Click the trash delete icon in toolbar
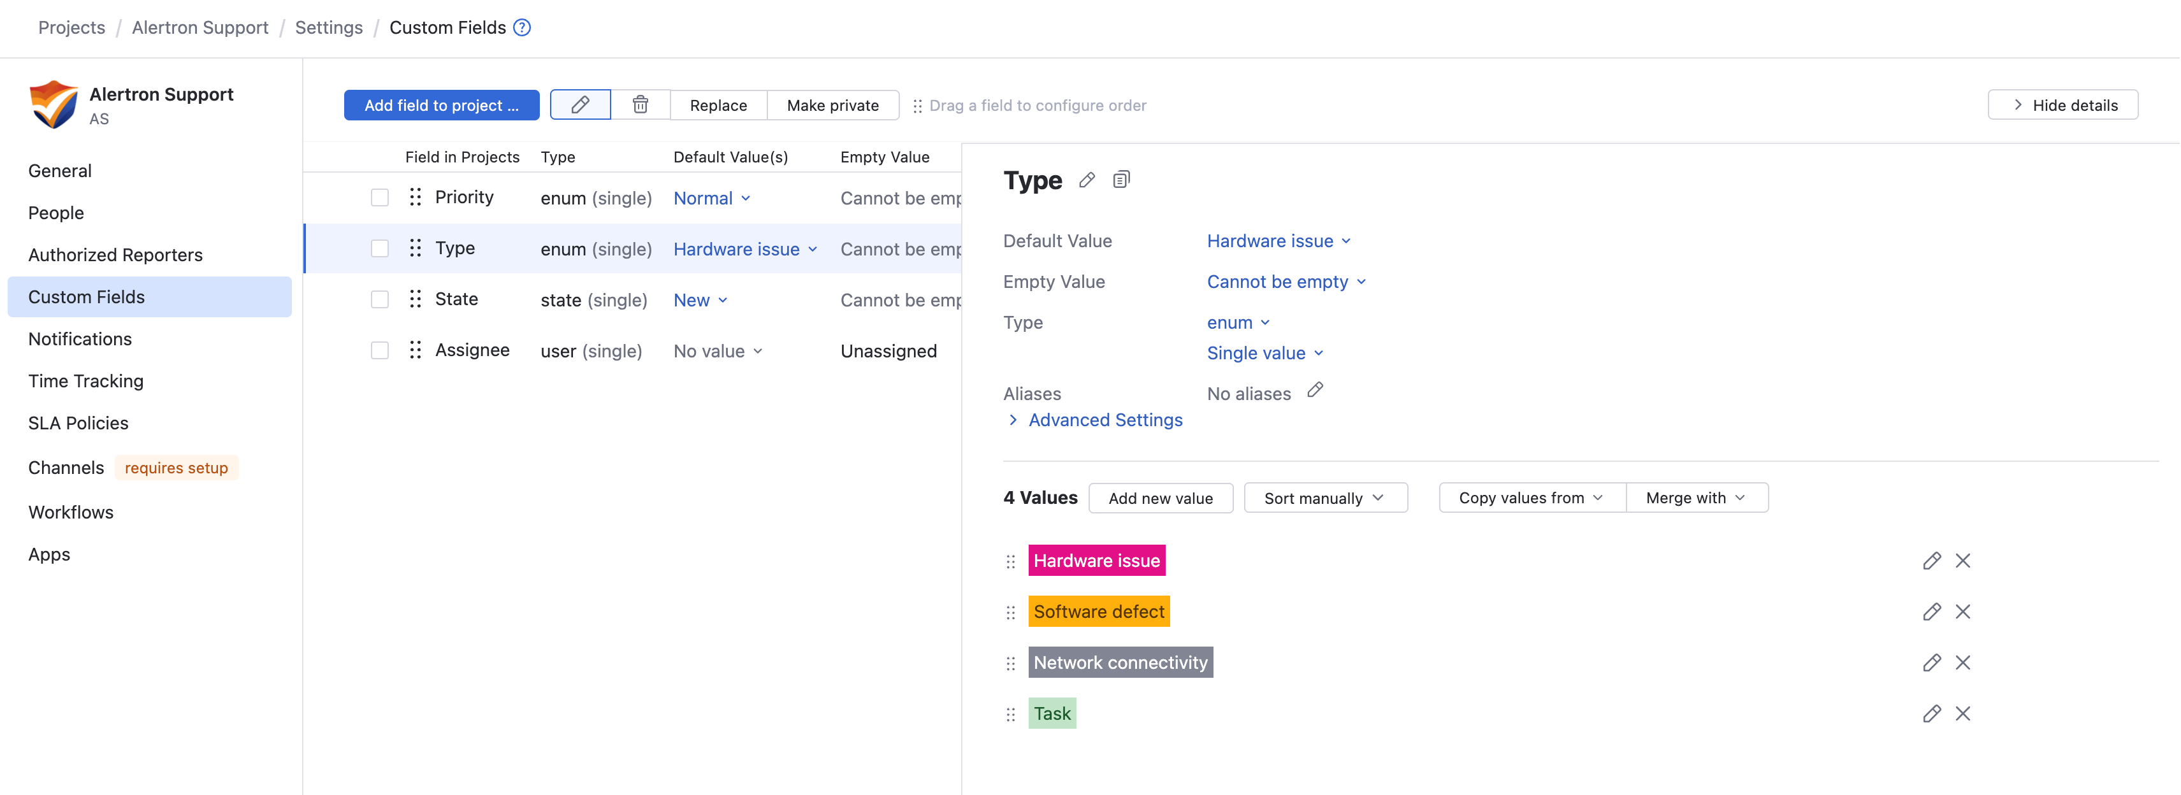Image resolution: width=2181 pixels, height=795 pixels. (640, 105)
